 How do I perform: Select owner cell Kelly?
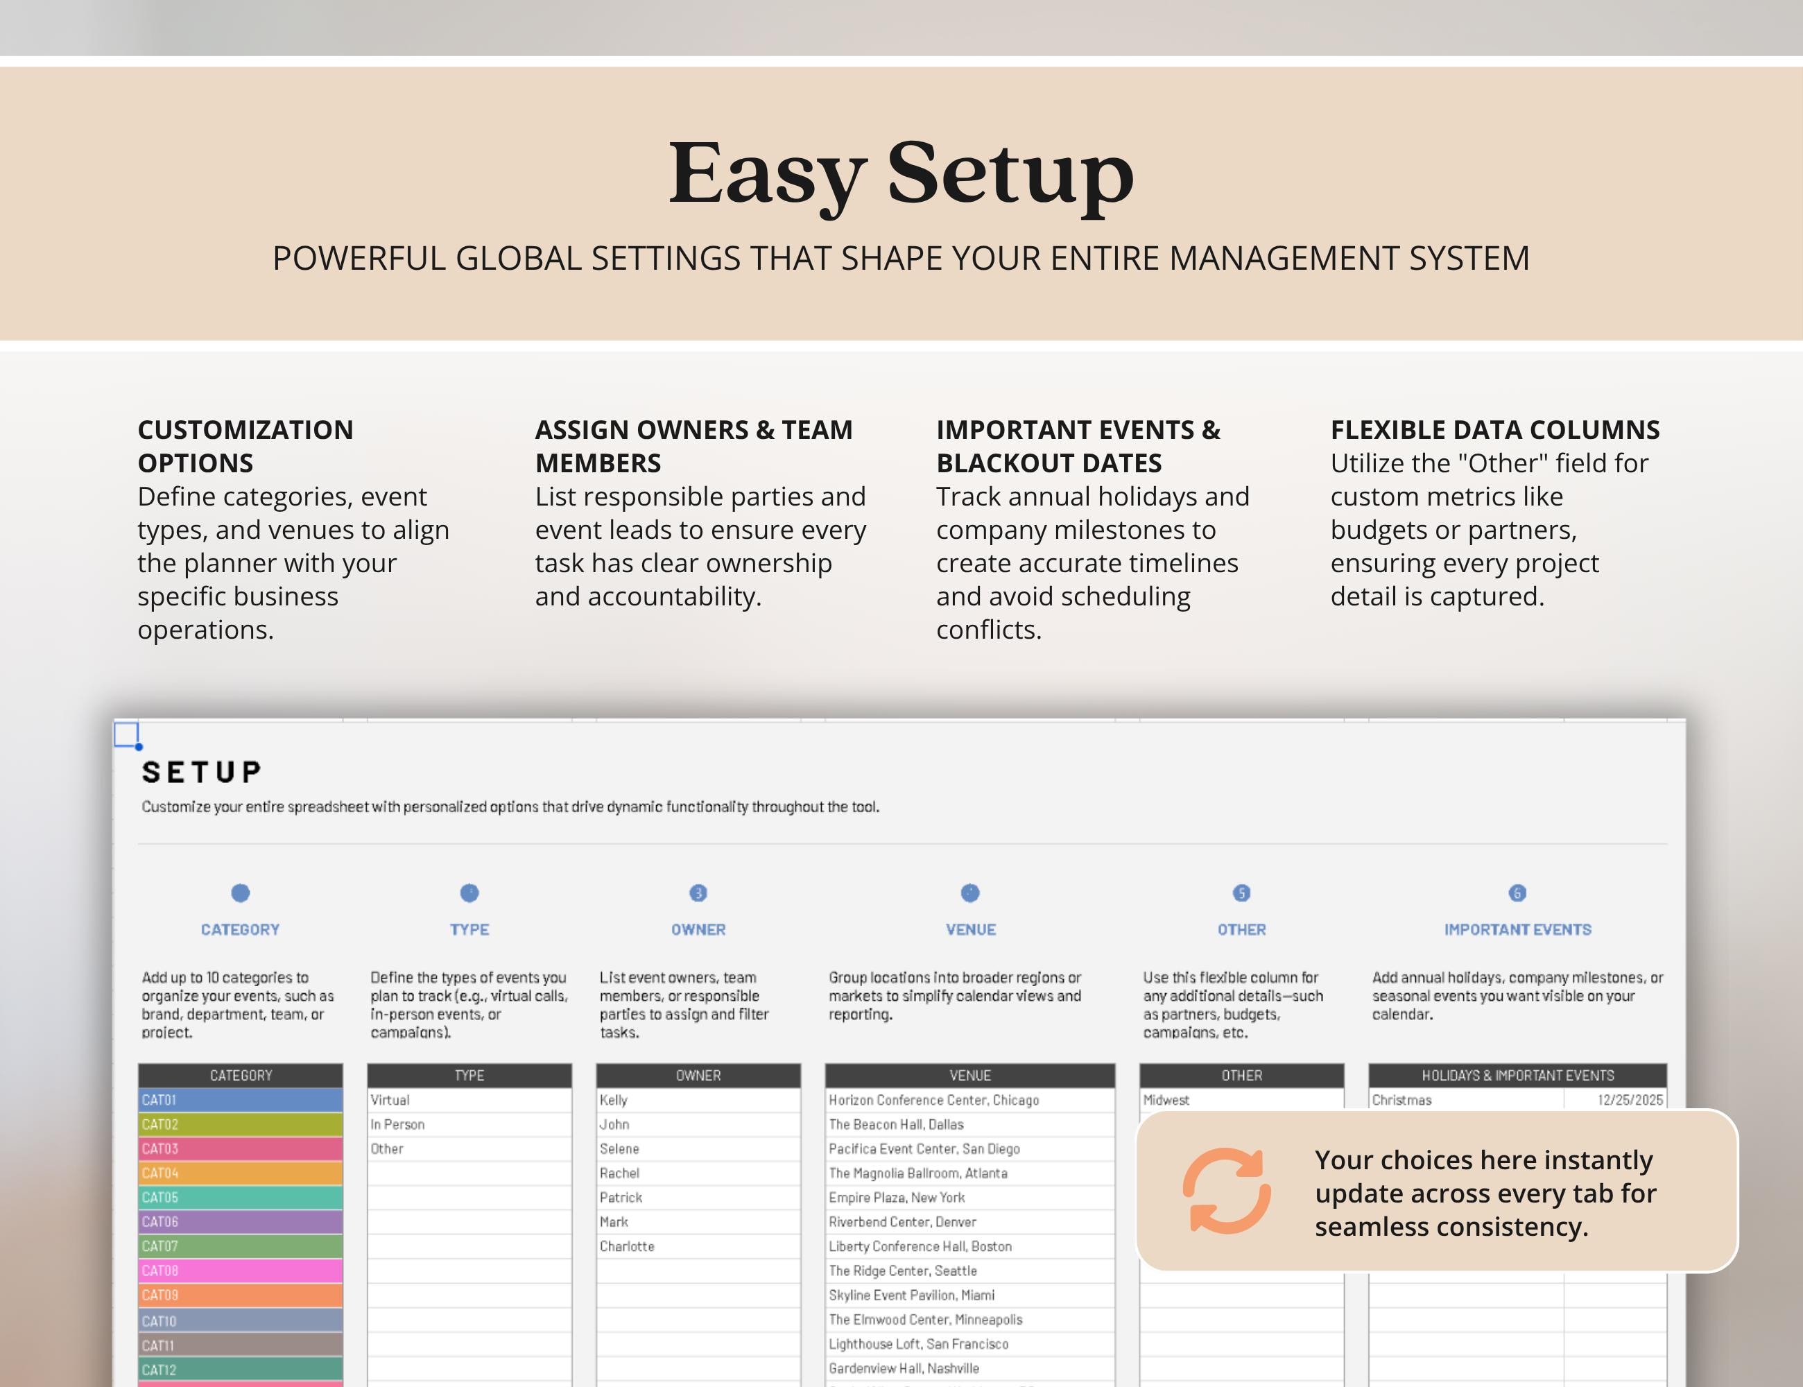coord(698,1100)
